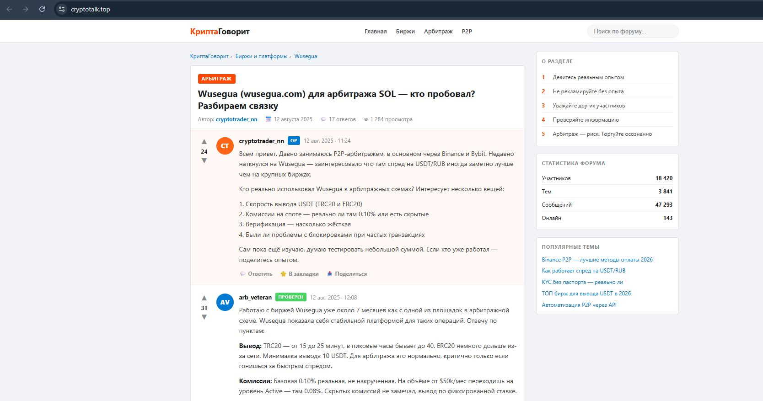
Task: Click the АРБИТРАЖ tag badge
Action: click(x=217, y=79)
